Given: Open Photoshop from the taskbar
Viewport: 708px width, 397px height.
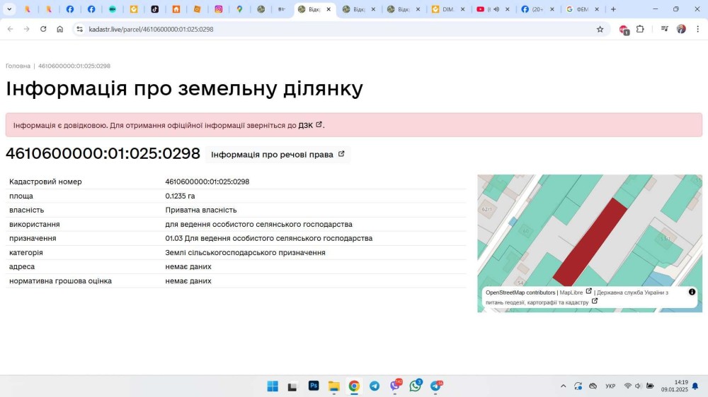Looking at the screenshot, I should click(x=314, y=386).
